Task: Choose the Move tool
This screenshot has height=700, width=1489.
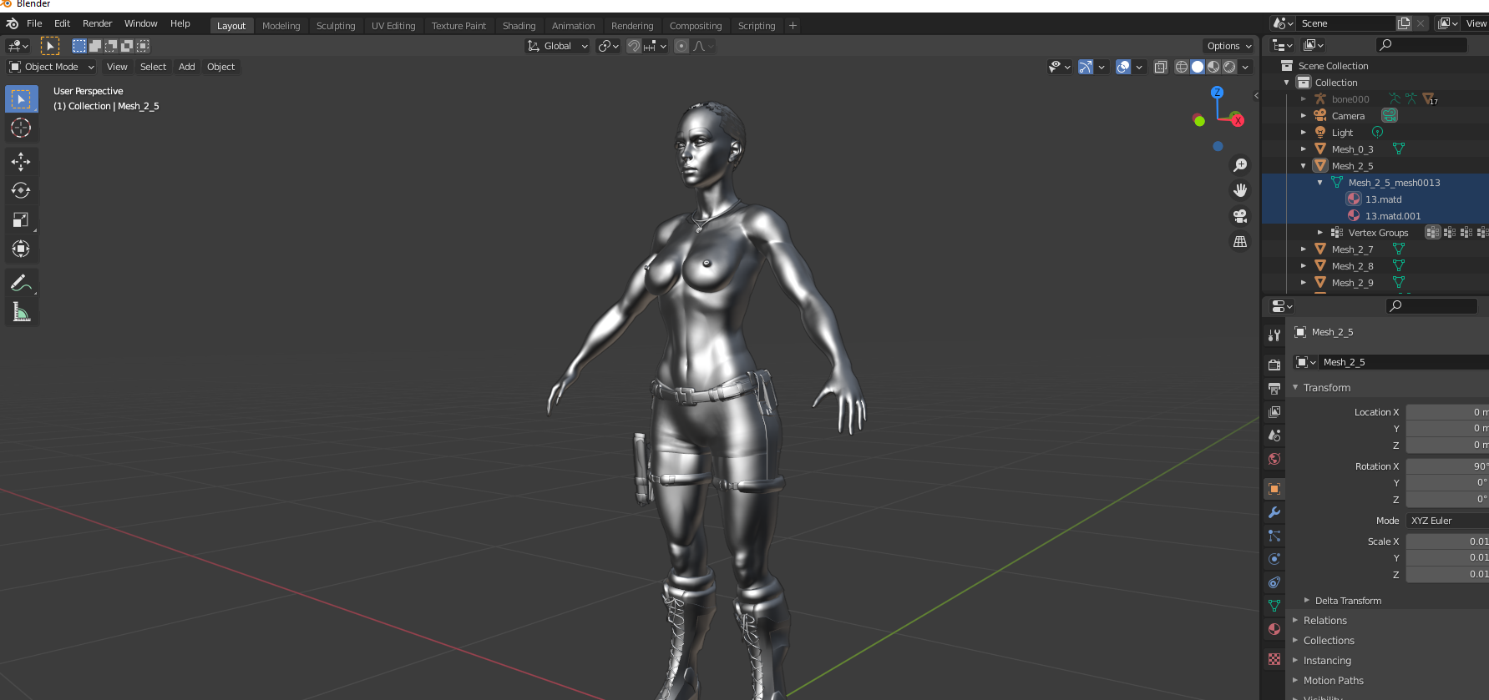Action: (21, 162)
